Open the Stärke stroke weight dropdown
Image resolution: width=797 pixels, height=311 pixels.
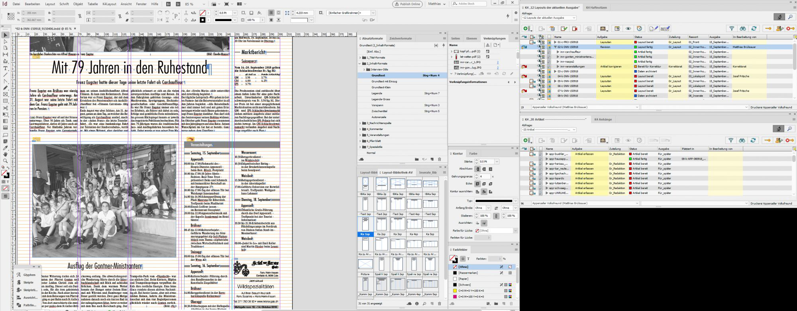click(497, 161)
